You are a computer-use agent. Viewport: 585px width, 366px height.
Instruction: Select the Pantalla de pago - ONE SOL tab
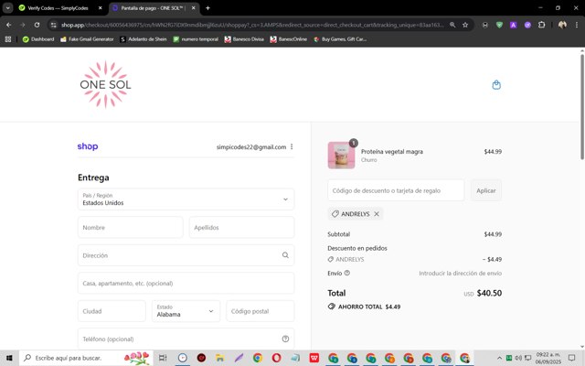154,8
